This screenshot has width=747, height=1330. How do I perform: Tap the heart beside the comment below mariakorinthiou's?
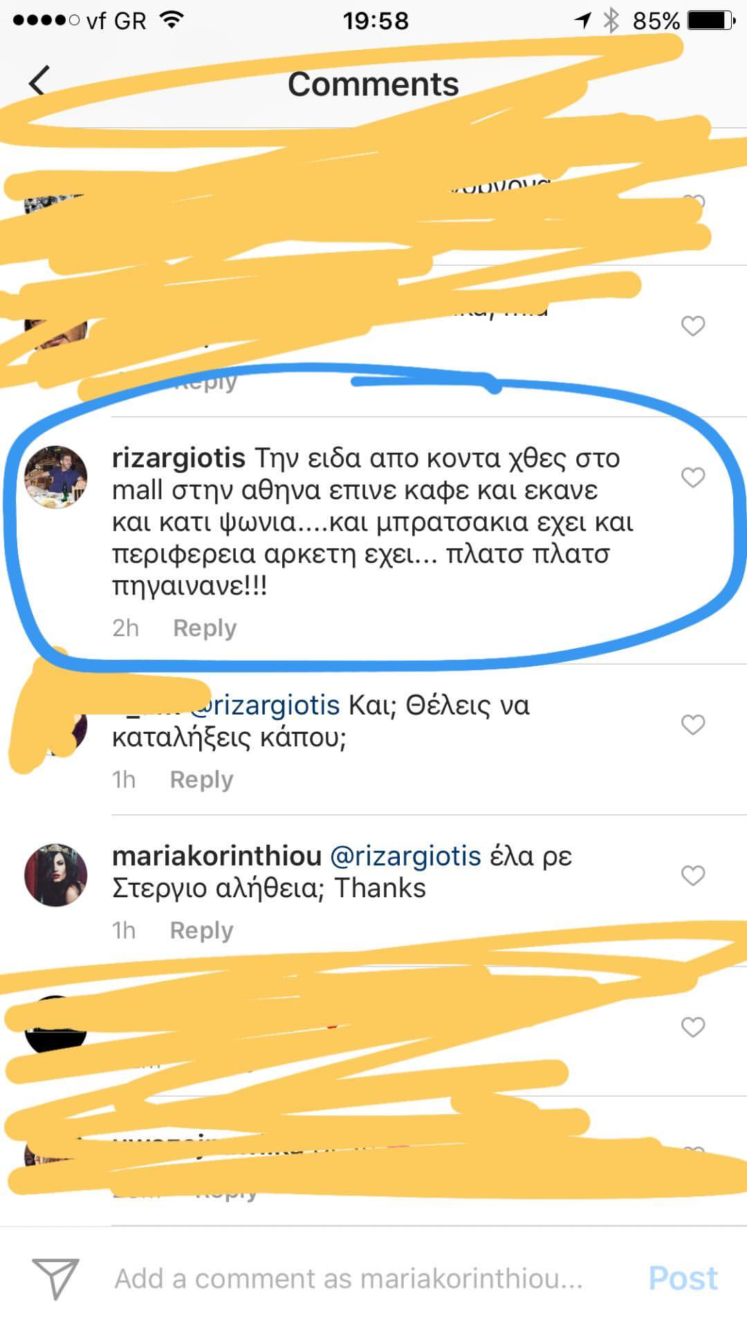point(692,1027)
